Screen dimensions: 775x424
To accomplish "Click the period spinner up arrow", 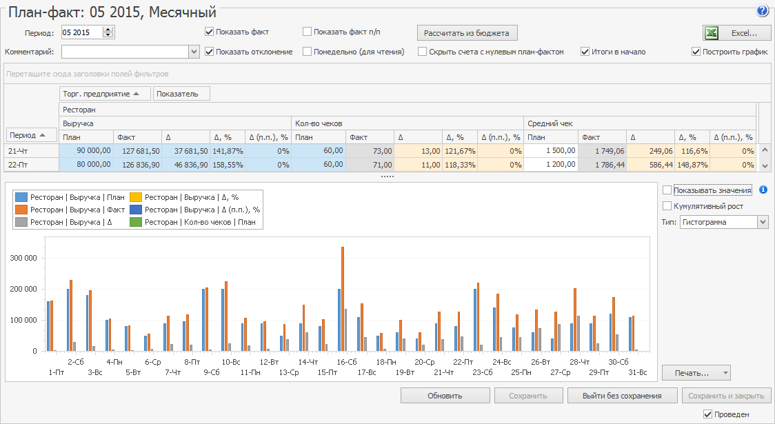I will tap(107, 30).
